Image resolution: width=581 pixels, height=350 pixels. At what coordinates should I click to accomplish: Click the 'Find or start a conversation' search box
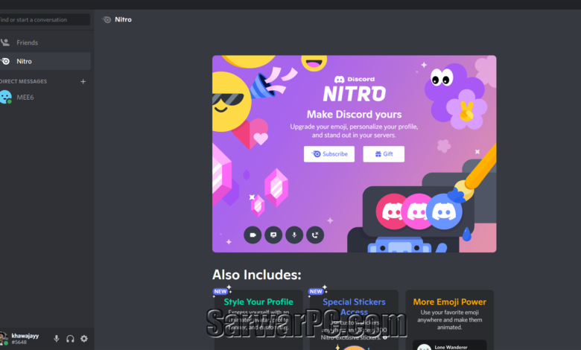pos(44,19)
